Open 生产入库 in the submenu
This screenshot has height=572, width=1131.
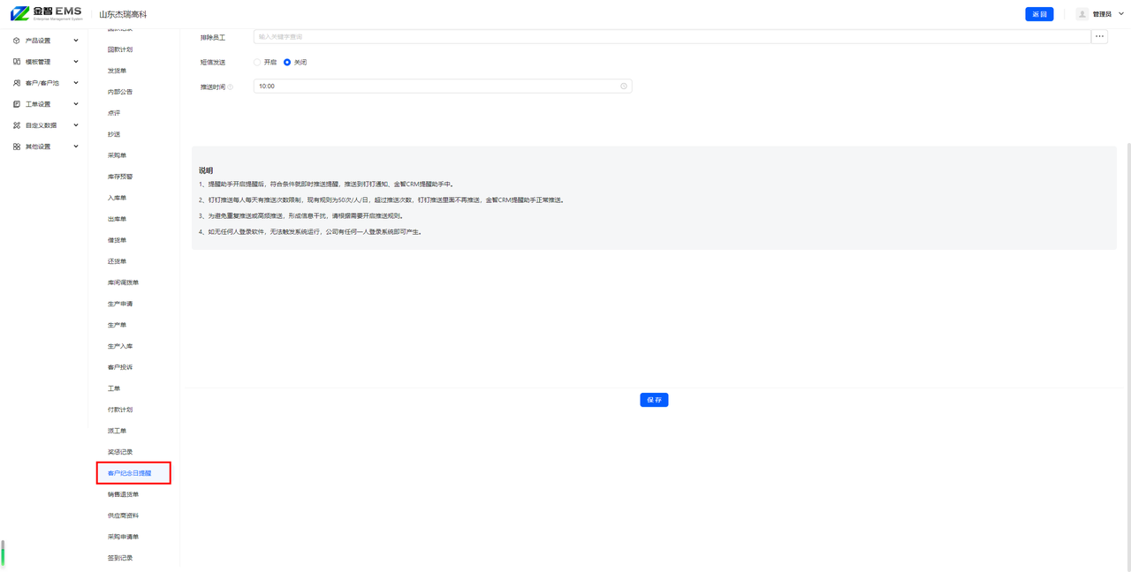(x=120, y=346)
